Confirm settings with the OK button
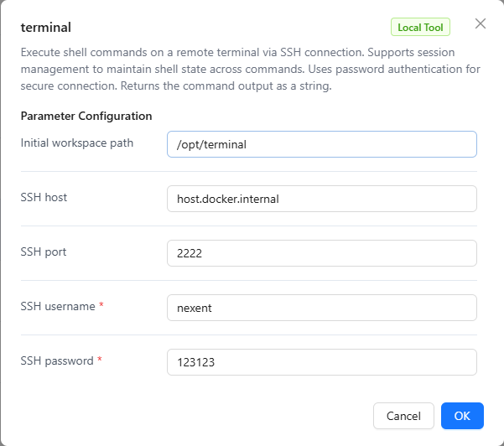The width and height of the screenshot is (504, 446). (x=462, y=416)
